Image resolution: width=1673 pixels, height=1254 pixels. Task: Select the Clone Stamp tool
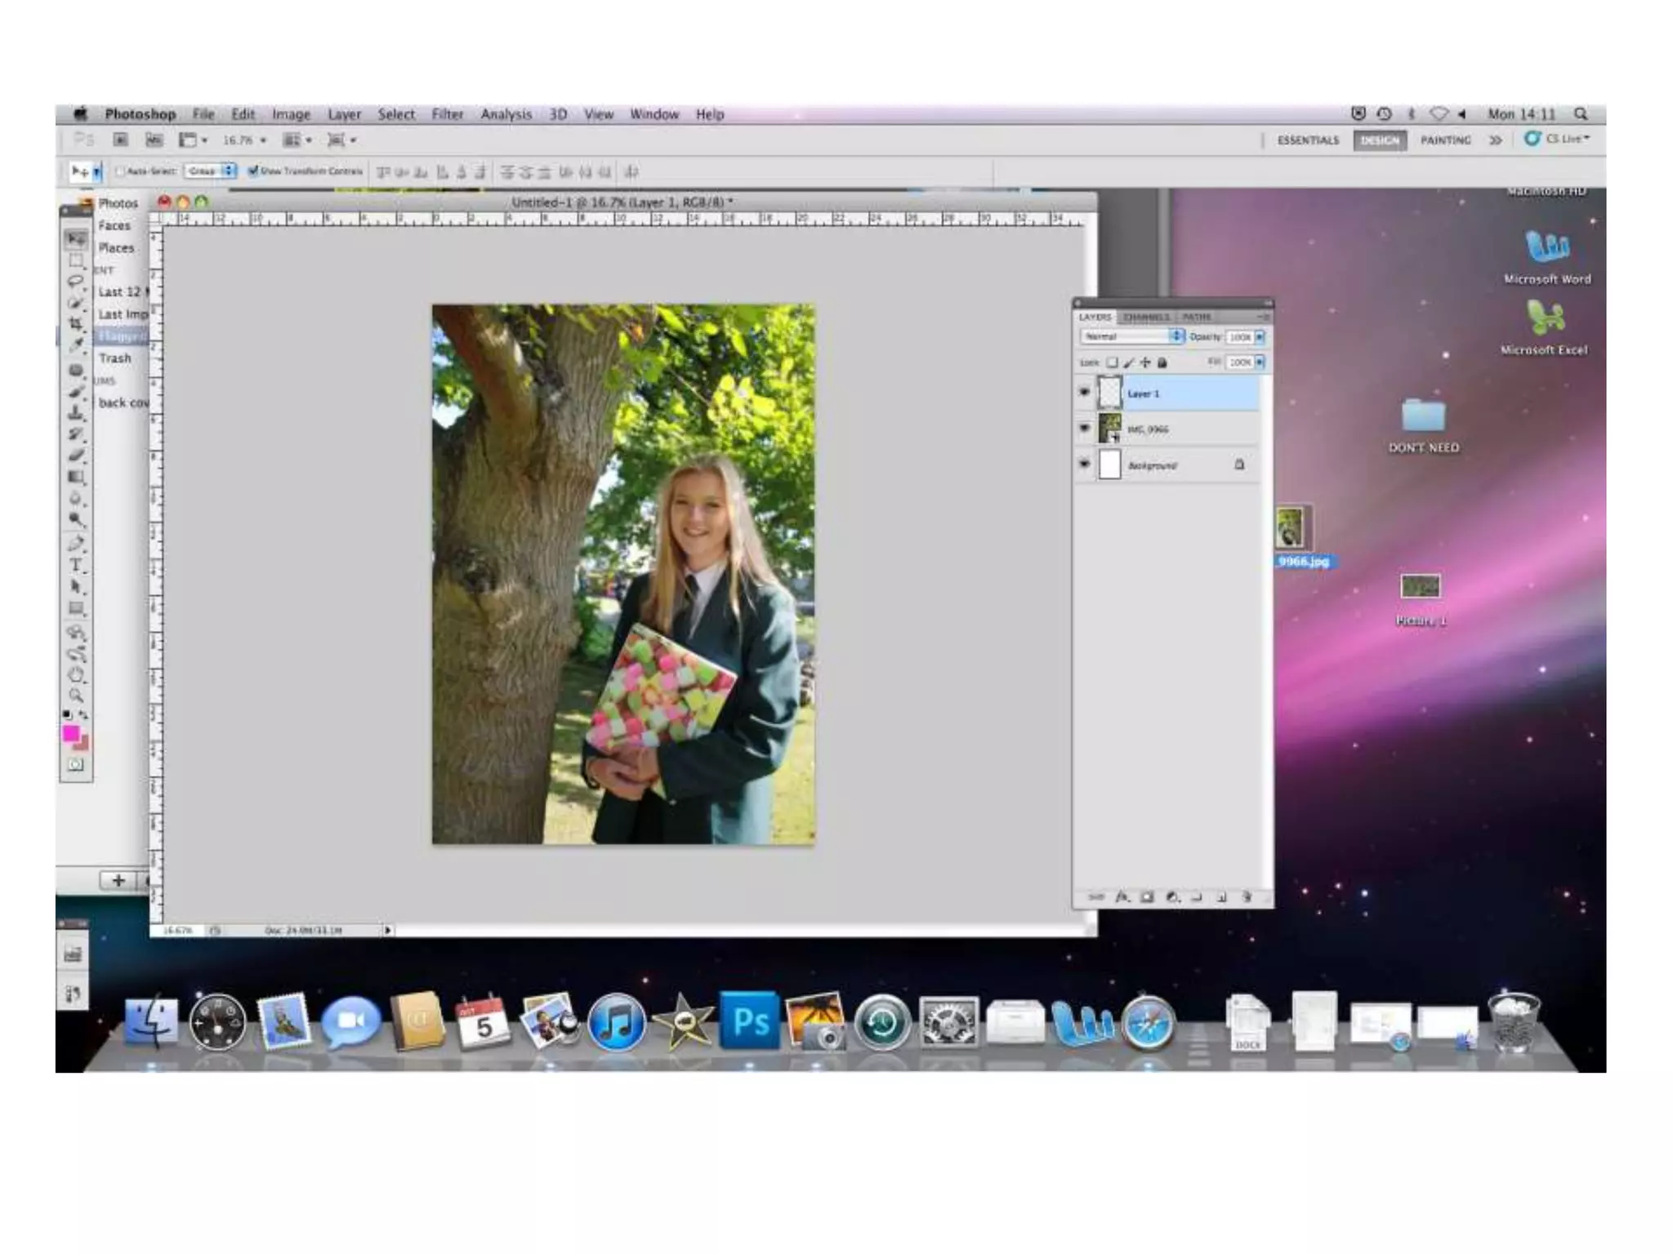click(76, 412)
